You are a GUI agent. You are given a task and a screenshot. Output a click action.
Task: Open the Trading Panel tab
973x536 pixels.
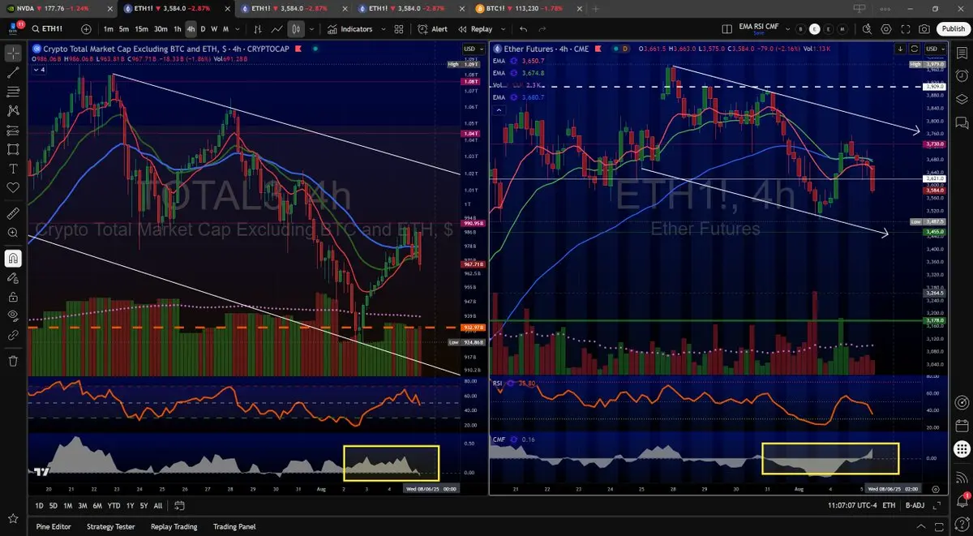pyautogui.click(x=234, y=526)
